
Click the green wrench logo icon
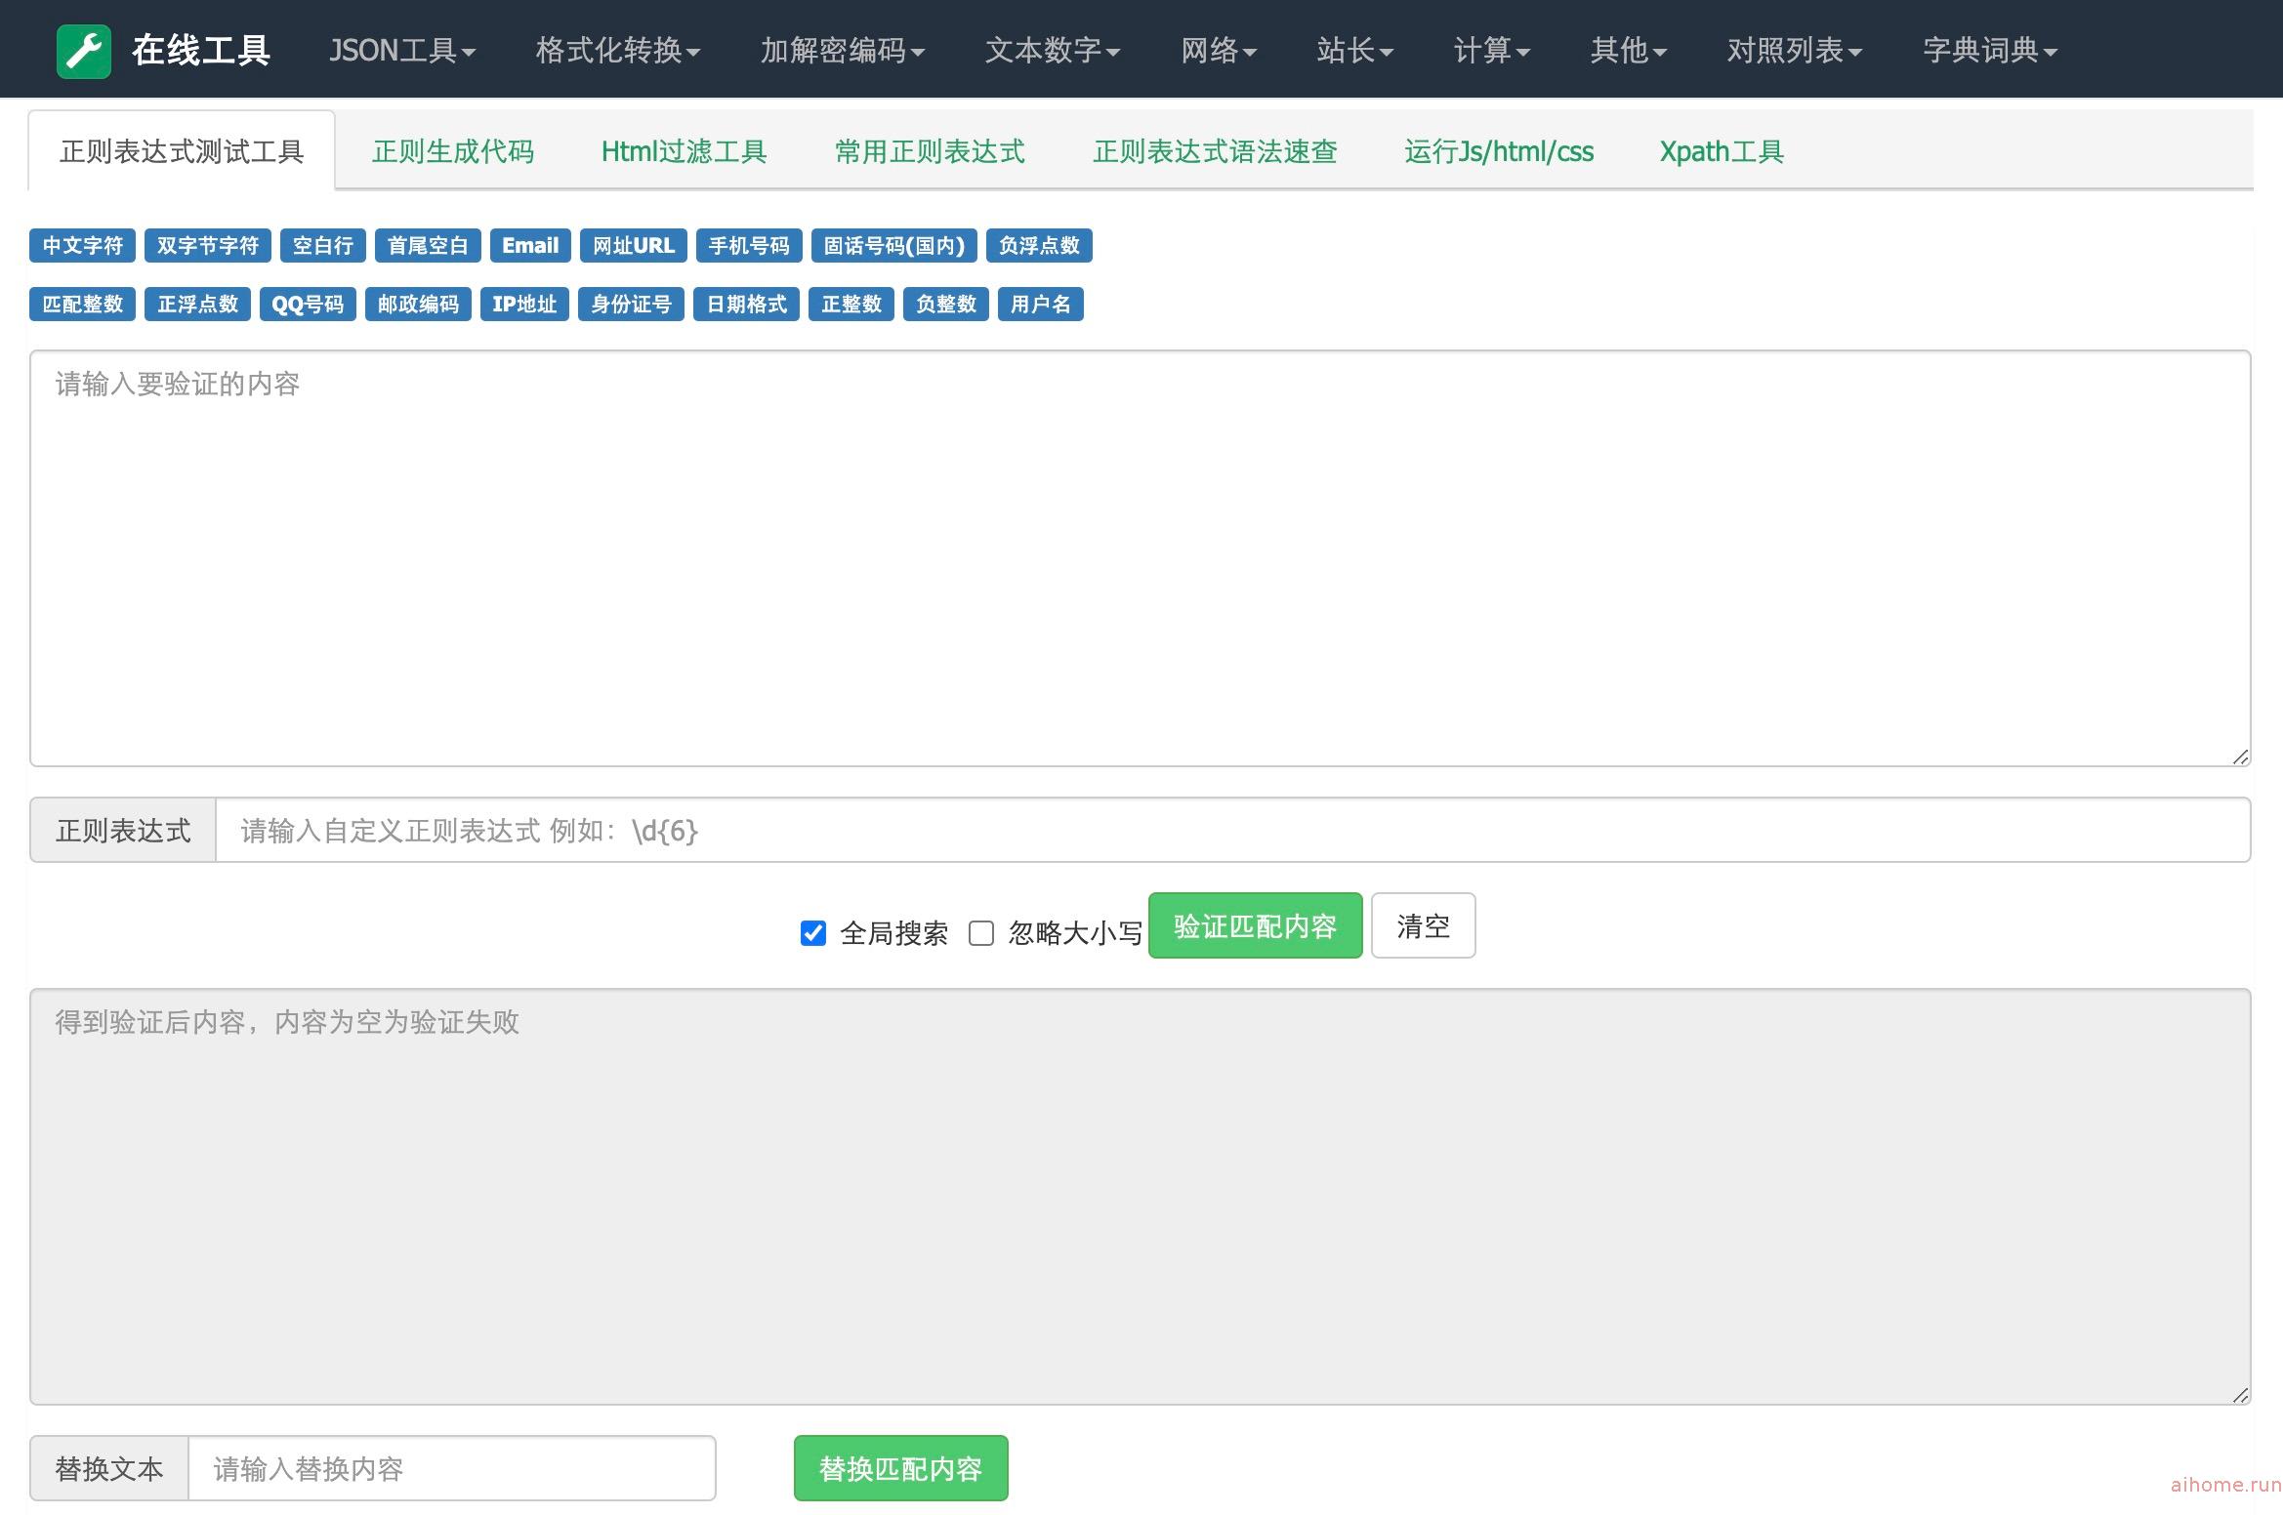tap(84, 51)
